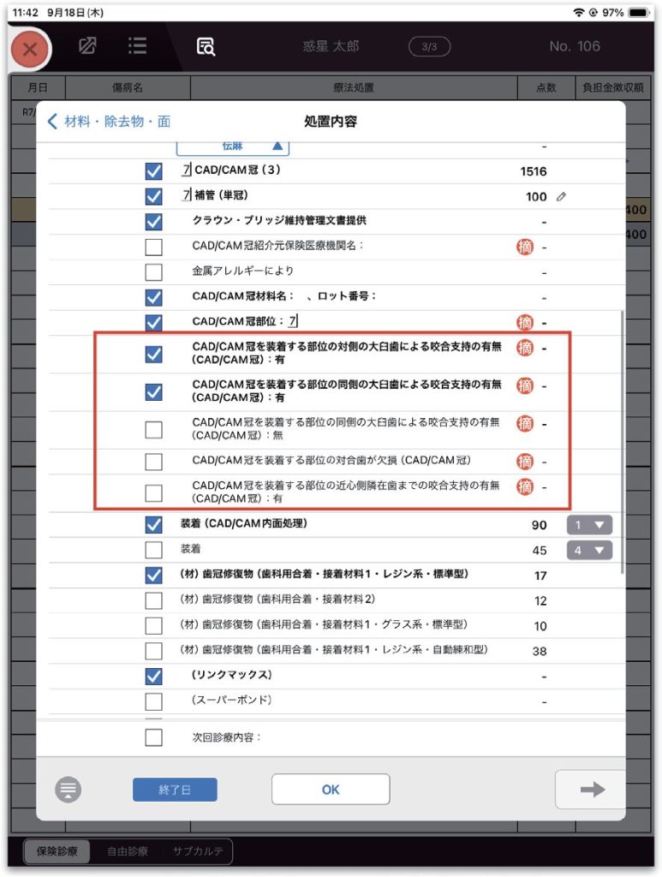The height and width of the screenshot is (877, 662).
Task: Select the サブカルテ tab
Action: point(197,851)
